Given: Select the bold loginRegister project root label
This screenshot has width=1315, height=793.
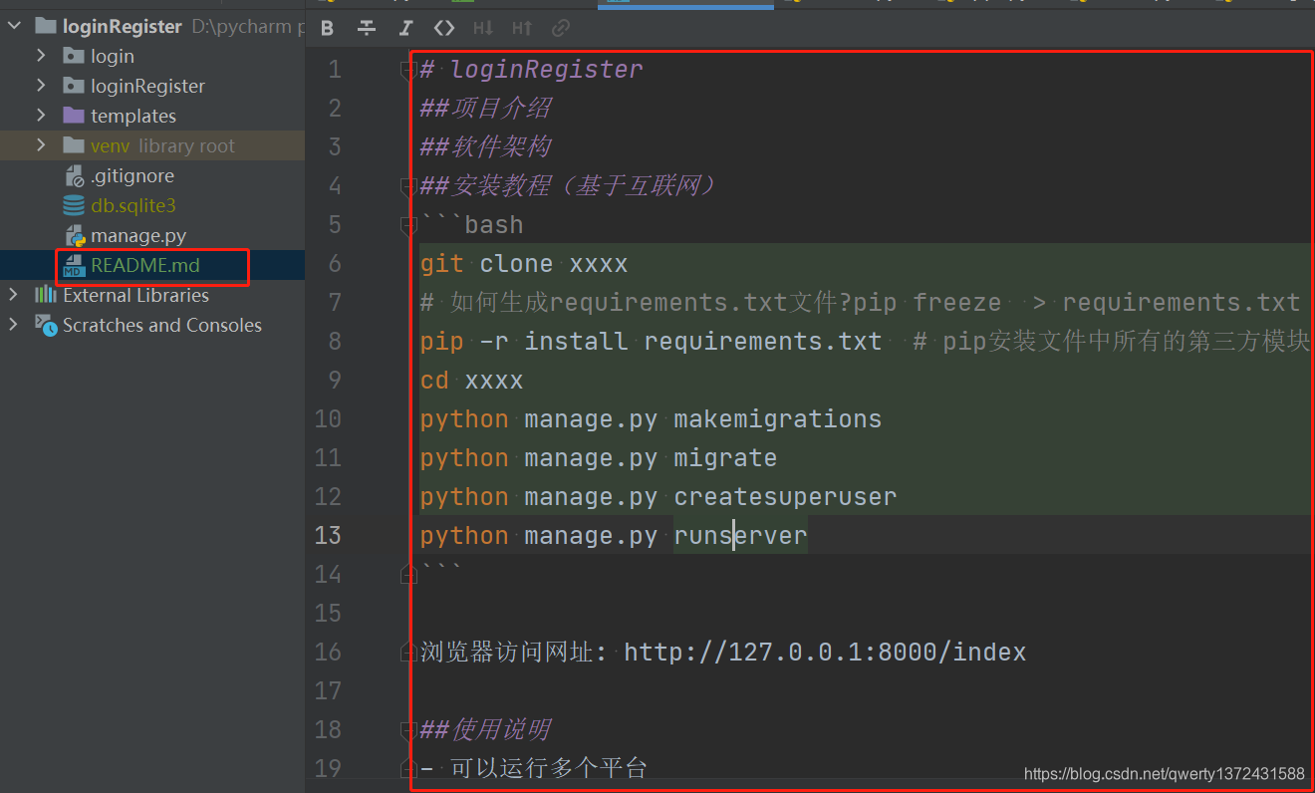Looking at the screenshot, I should tap(123, 26).
